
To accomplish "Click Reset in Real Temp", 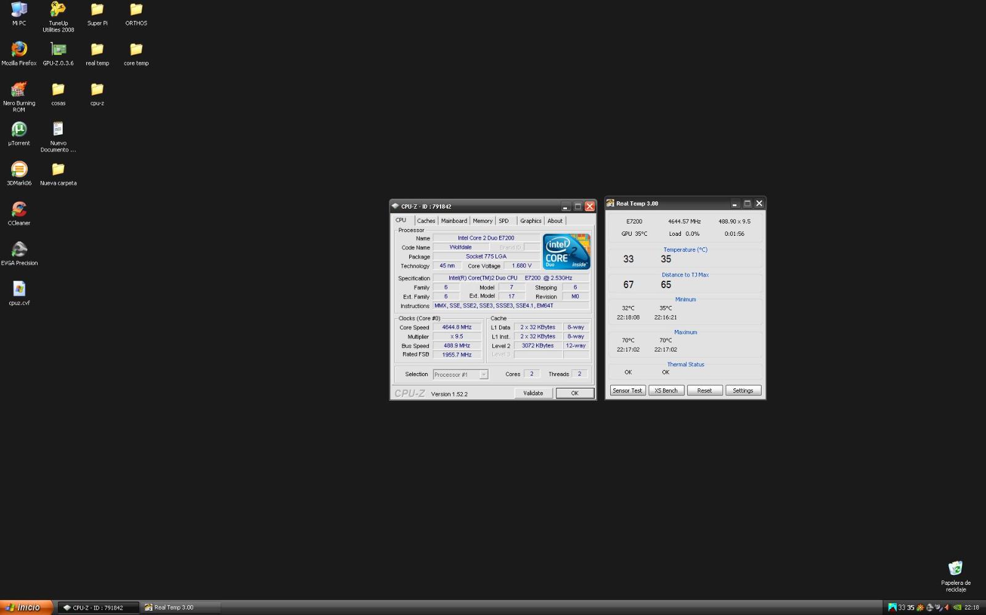I will tap(704, 391).
